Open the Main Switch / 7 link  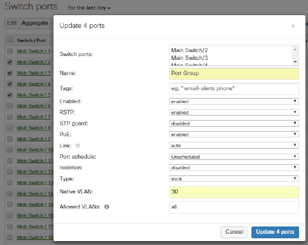pos(34,117)
